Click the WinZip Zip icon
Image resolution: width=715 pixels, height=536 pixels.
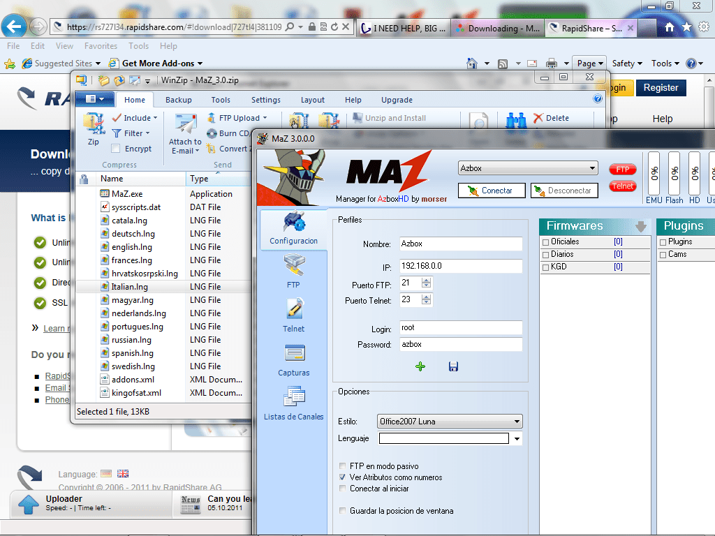point(94,129)
